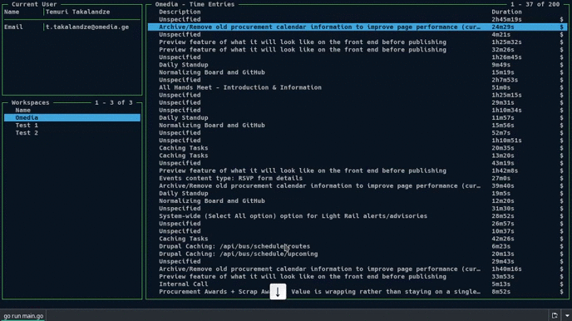The image size is (572, 321).
Task: Select Normalizing Board and GitHub entry lasting 12m20s
Action: [357, 201]
